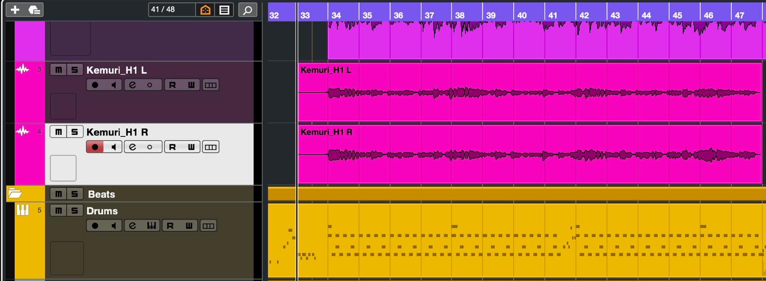Click the magenta color strip of Kemuri_H1 L

[x=30, y=92]
